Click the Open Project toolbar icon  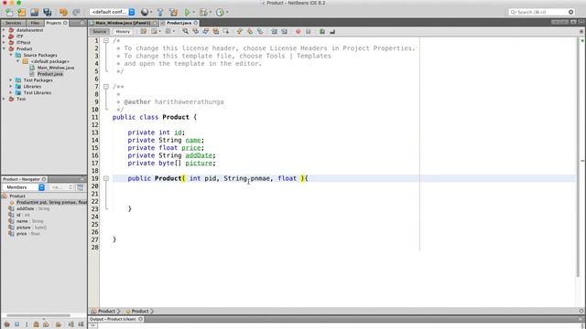point(35,12)
